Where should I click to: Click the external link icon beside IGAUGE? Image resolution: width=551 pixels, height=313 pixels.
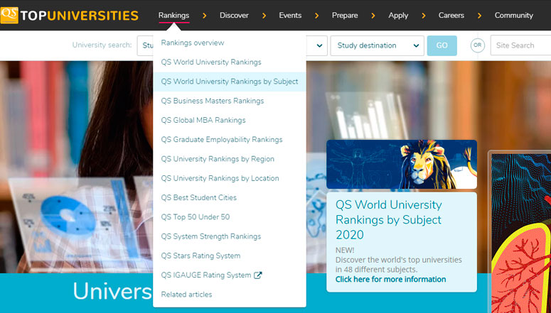coord(258,275)
